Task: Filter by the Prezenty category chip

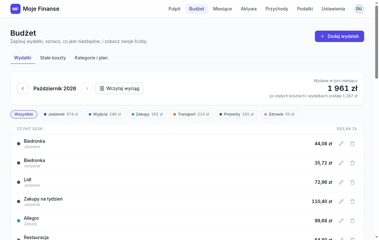Action: [x=237, y=114]
